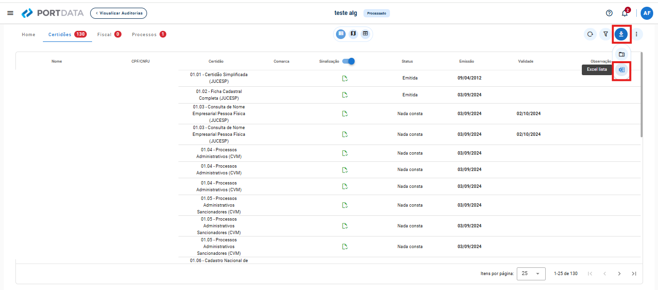The image size is (658, 290).
Task: Switch to the Home tab
Action: (28, 35)
